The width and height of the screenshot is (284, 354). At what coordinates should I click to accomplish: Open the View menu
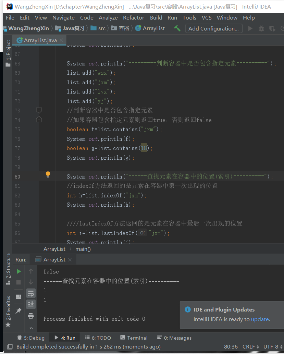pyautogui.click(x=41, y=17)
